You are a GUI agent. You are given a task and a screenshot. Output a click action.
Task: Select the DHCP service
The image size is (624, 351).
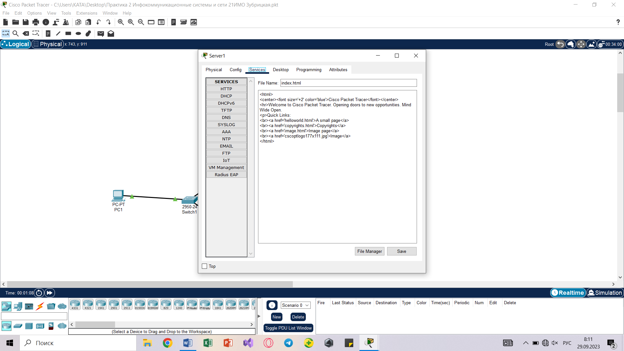click(226, 96)
